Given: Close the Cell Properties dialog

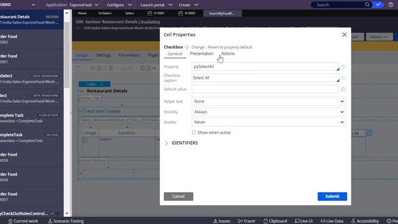Looking at the screenshot, I should 344,35.
